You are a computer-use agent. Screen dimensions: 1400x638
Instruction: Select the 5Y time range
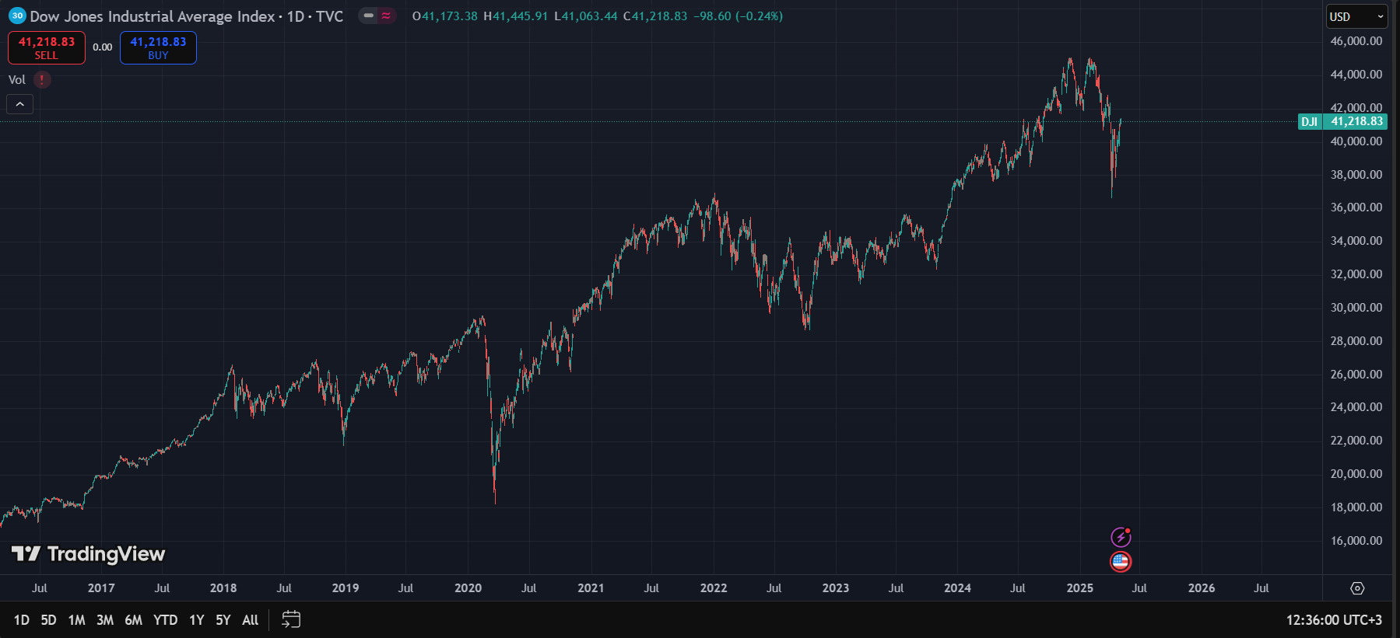[x=223, y=619]
